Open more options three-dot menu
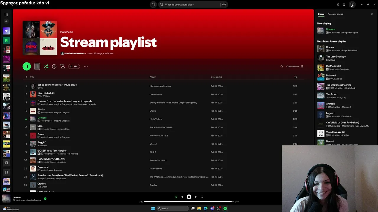378x212 pixels. pyautogui.click(x=86, y=66)
